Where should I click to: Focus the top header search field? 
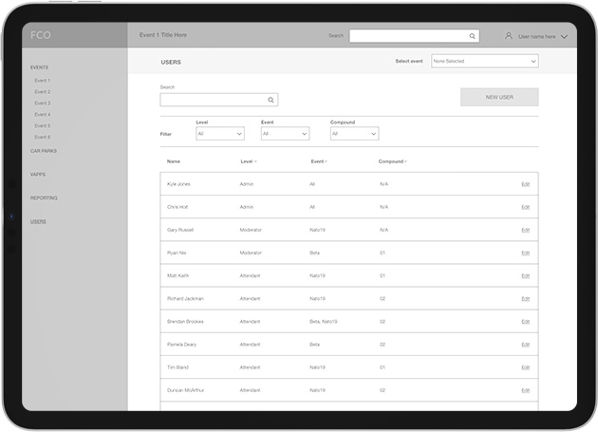[414, 36]
